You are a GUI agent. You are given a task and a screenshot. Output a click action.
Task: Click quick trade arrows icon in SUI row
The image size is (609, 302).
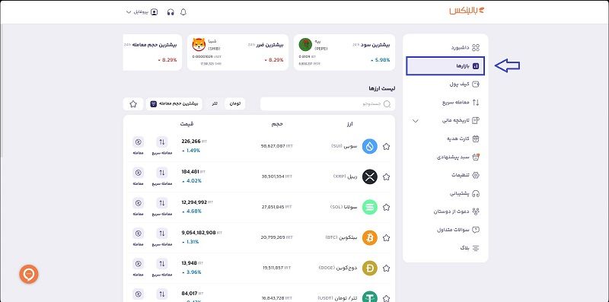pos(162,141)
